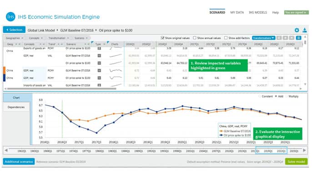Click the timeline range selector window
This screenshot has width=312, height=182.
coord(271,150)
